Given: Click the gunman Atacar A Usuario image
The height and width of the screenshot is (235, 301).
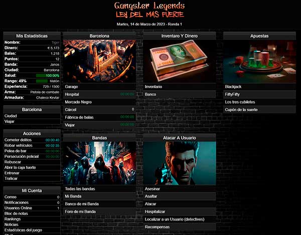Looking at the screenshot, I should click(180, 163).
